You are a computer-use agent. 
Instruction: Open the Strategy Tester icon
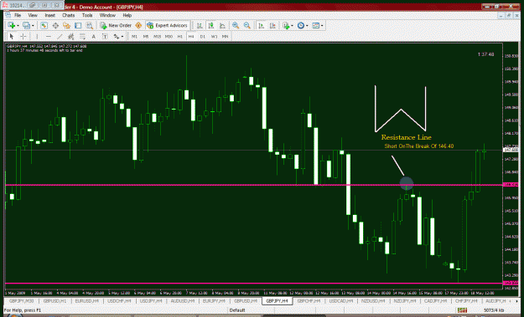point(89,25)
